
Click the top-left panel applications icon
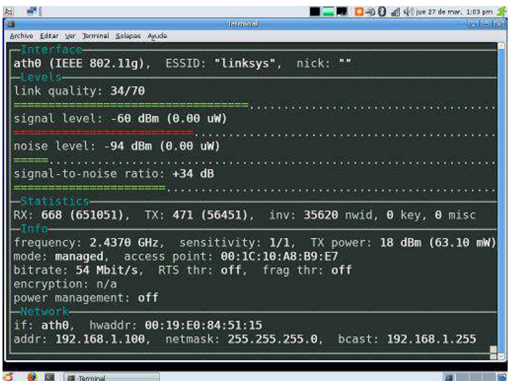pyautogui.click(x=8, y=12)
